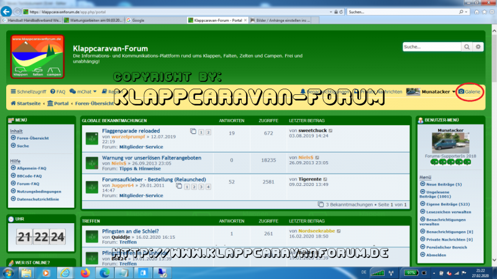Open topic Warnung vor unseriösen Falterangeboten

[152, 158]
